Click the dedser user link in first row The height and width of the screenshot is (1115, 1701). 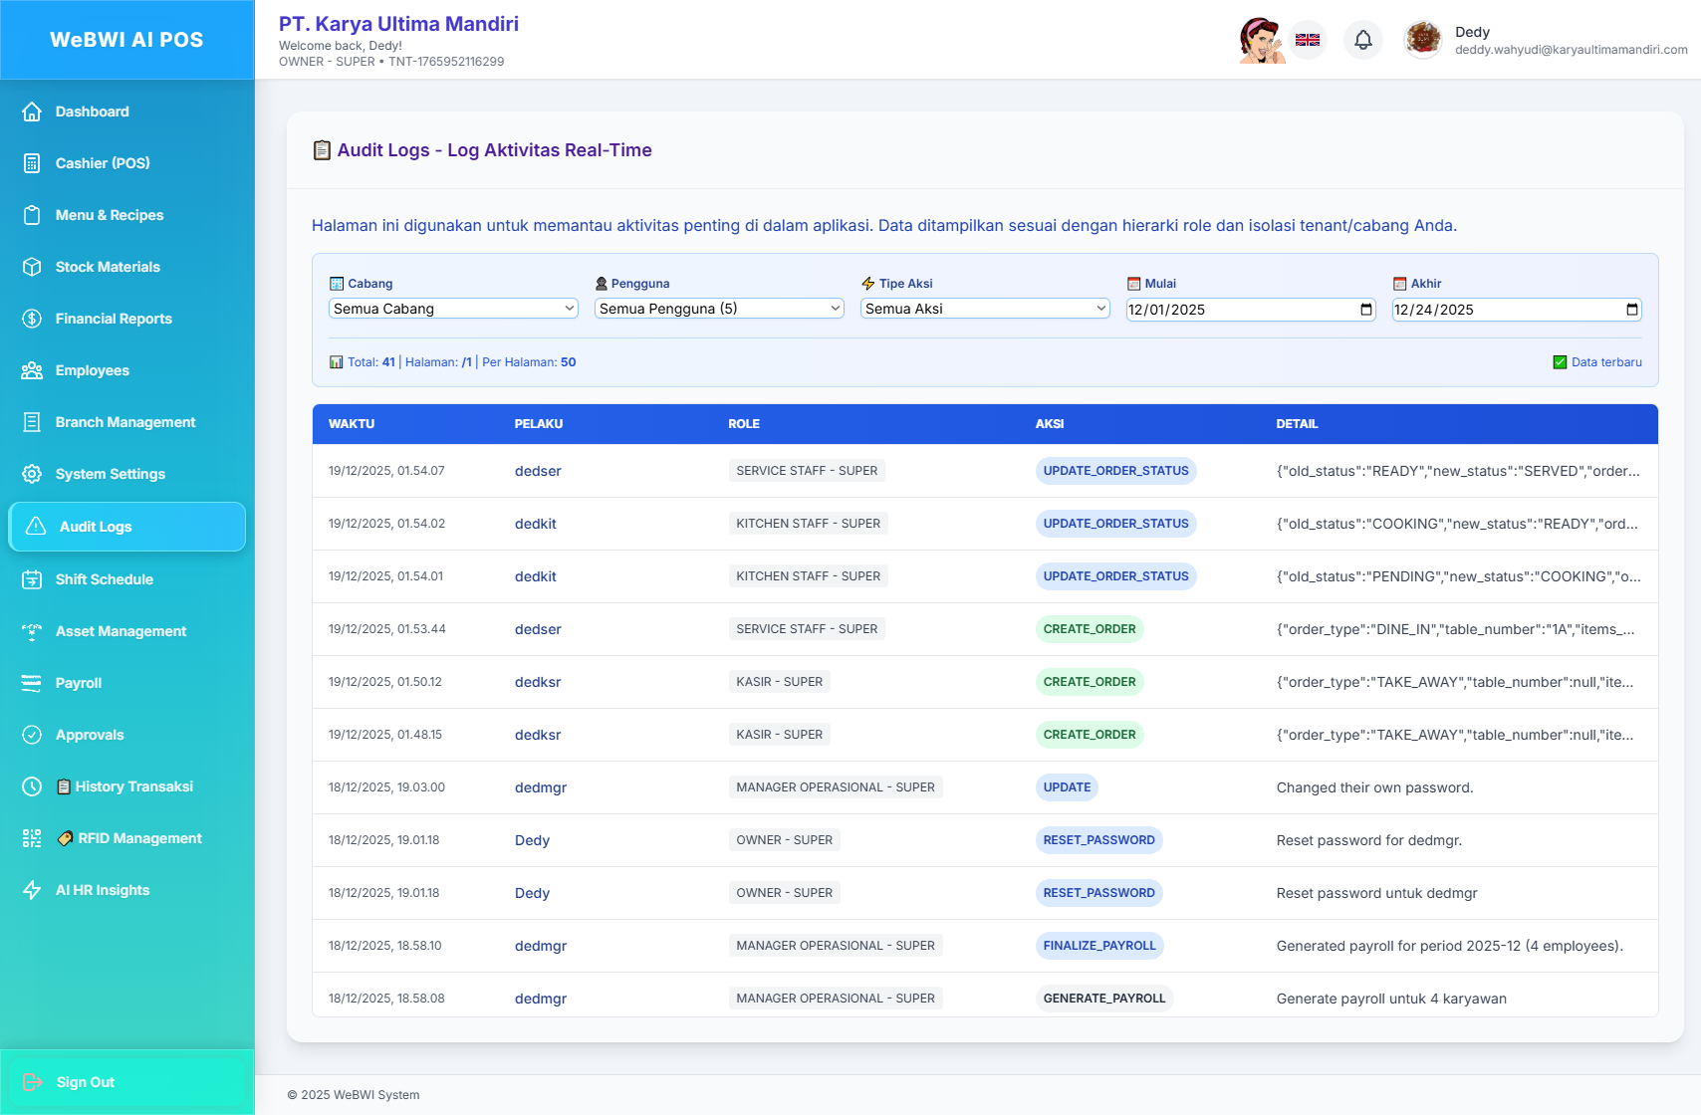click(x=538, y=471)
